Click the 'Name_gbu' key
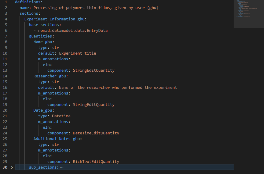This screenshot has width=264, height=174. pos(43,42)
